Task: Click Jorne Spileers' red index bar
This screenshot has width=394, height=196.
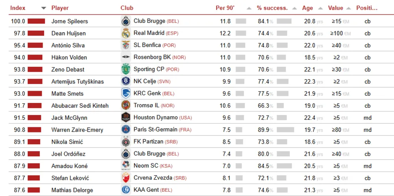Action: pos(36,21)
